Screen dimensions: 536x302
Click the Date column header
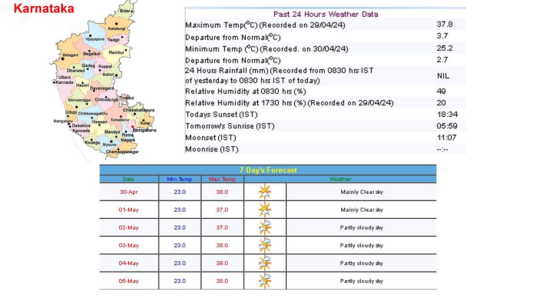tap(129, 179)
